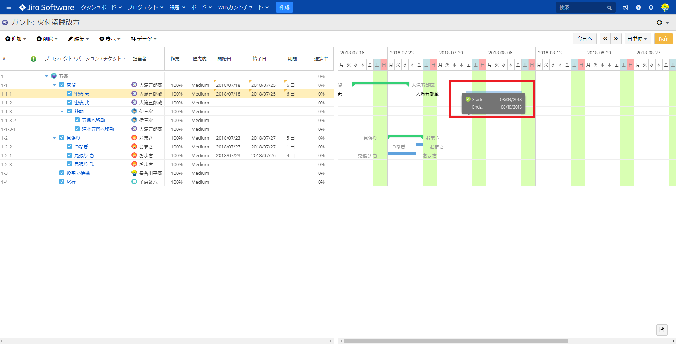Click the search magnifier icon
Viewport: 676px width, 344px height.
[x=609, y=8]
